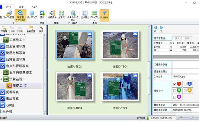Image resolution: width=199 pixels, height=122 pixels.
Task: Switch to the 設定 ribbon tab
Action: tap(21, 7)
